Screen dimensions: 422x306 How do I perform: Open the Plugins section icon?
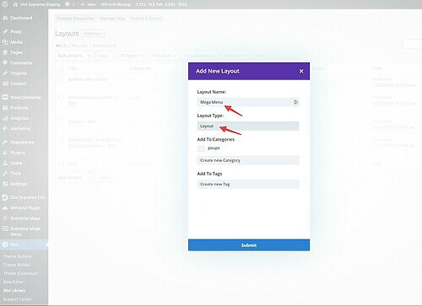point(5,153)
